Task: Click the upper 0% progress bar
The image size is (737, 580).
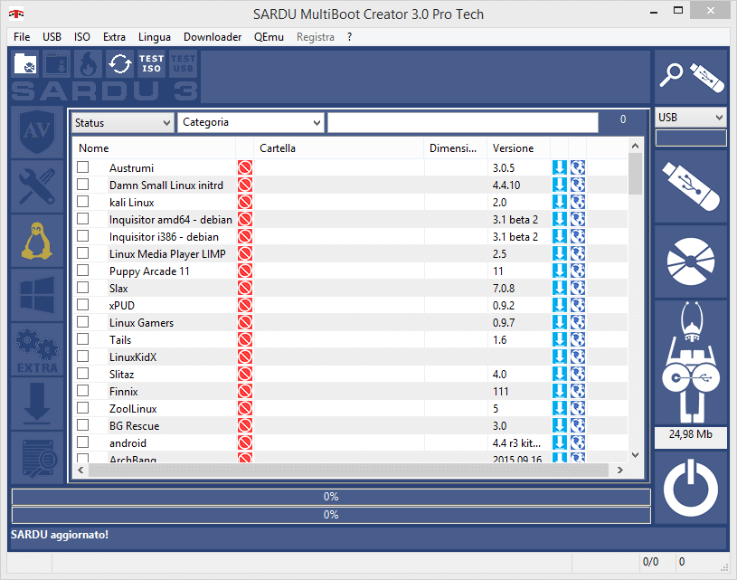Action: click(x=331, y=497)
